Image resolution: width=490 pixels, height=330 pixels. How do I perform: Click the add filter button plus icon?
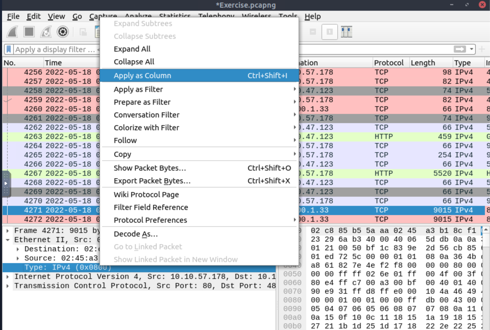(x=482, y=49)
